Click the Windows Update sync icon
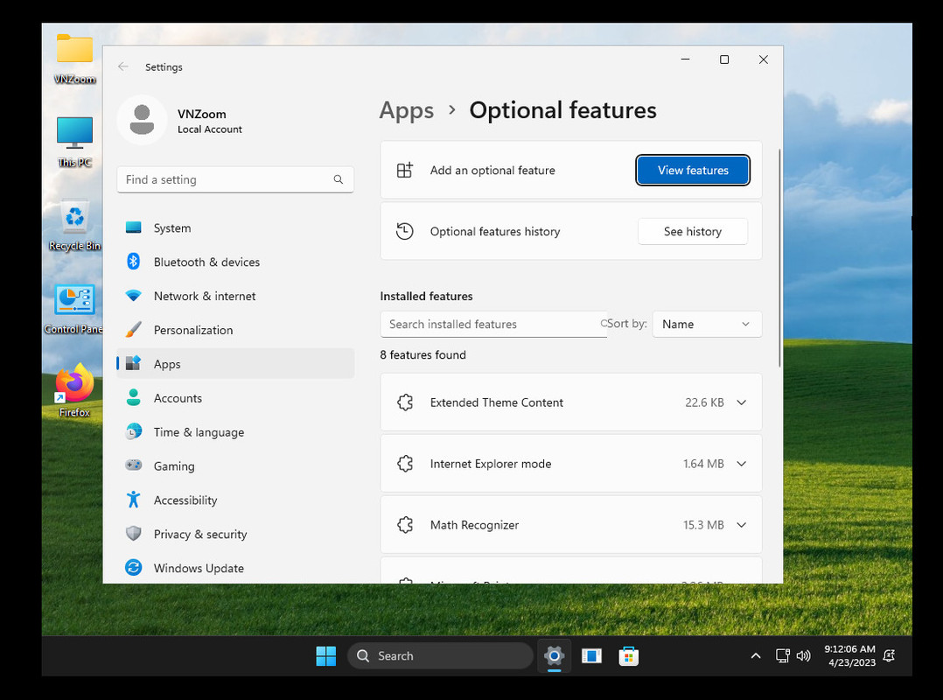Screen dimensions: 943x700 click(134, 567)
